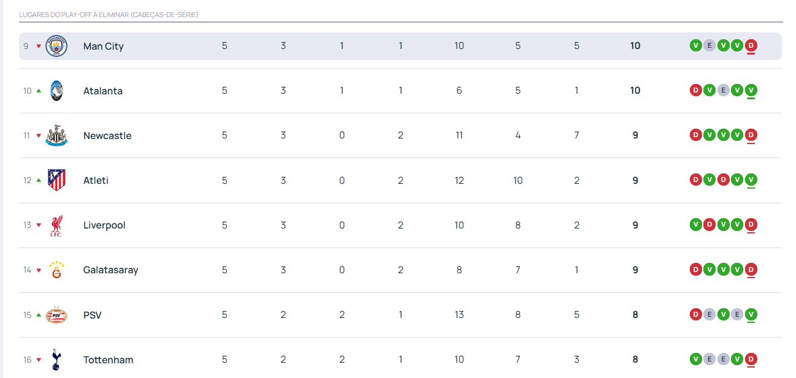Click the Galatasaray club crest

pyautogui.click(x=56, y=270)
